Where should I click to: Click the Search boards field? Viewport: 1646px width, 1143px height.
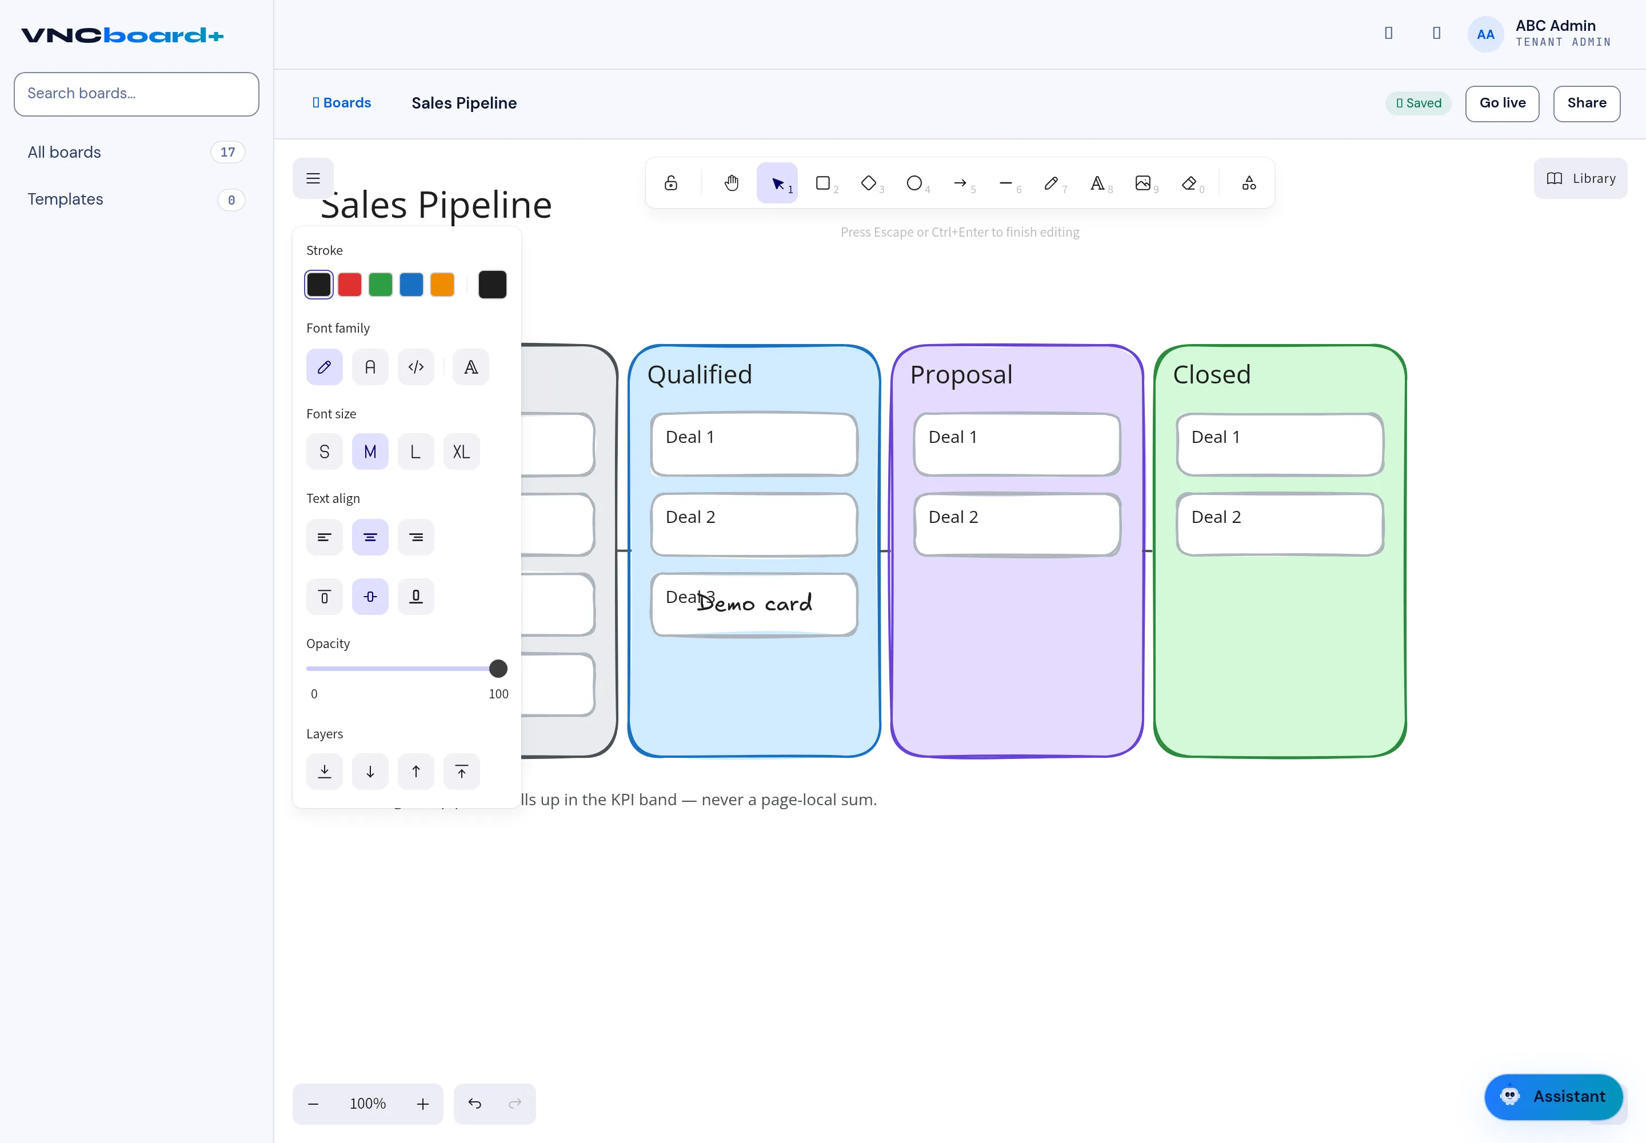136,94
